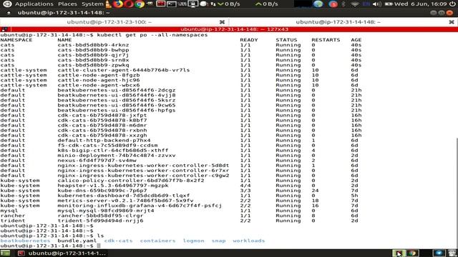Open the Bluetooth indicator
Screen dimensions: 458x257
coord(343,4)
